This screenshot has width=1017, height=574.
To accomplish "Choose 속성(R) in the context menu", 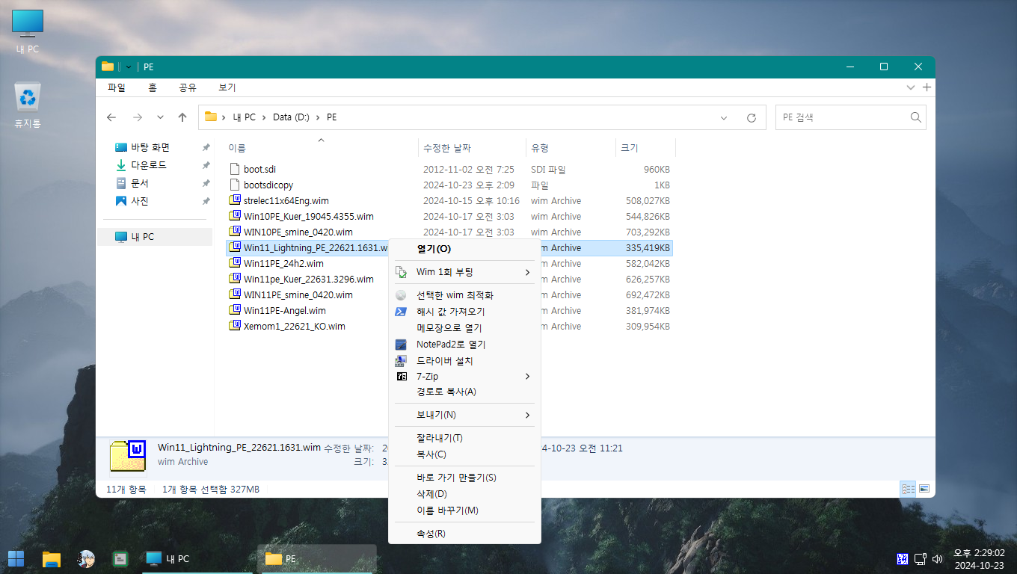I will click(464, 534).
